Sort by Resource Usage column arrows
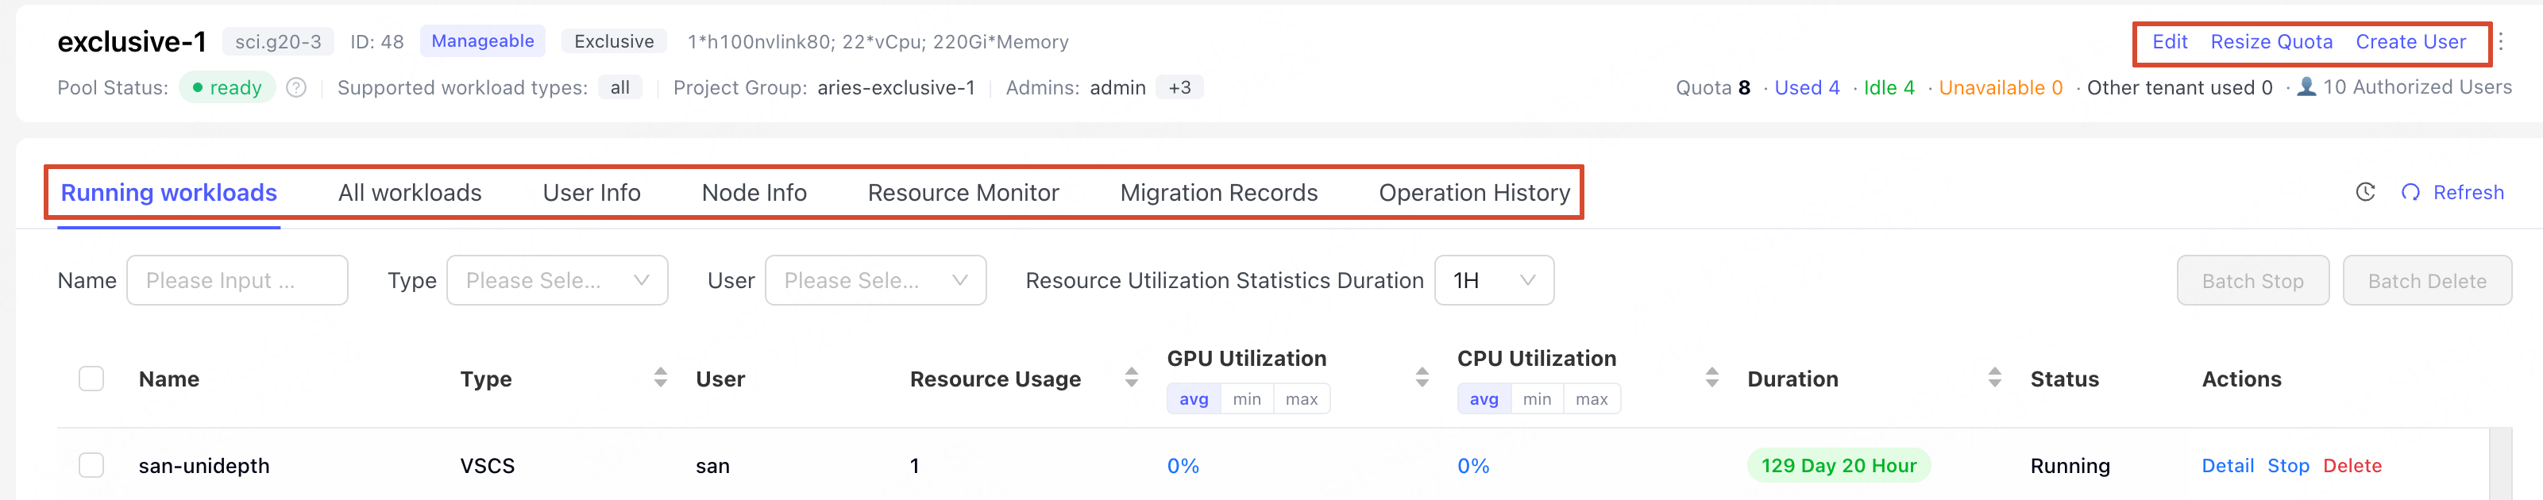The image size is (2543, 500). click(1131, 378)
